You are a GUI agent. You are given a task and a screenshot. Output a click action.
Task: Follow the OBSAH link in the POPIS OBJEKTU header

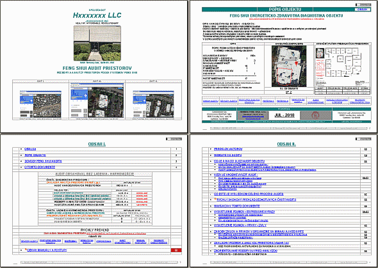point(363,9)
